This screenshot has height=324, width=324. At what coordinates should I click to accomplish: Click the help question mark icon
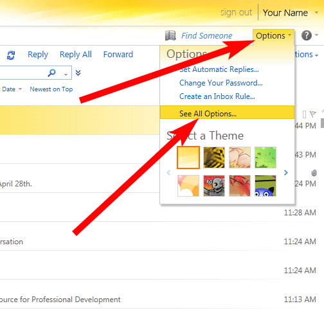[307, 35]
